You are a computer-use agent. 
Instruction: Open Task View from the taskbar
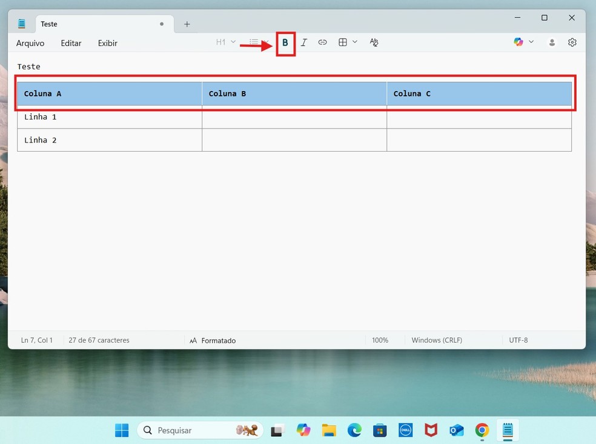278,430
